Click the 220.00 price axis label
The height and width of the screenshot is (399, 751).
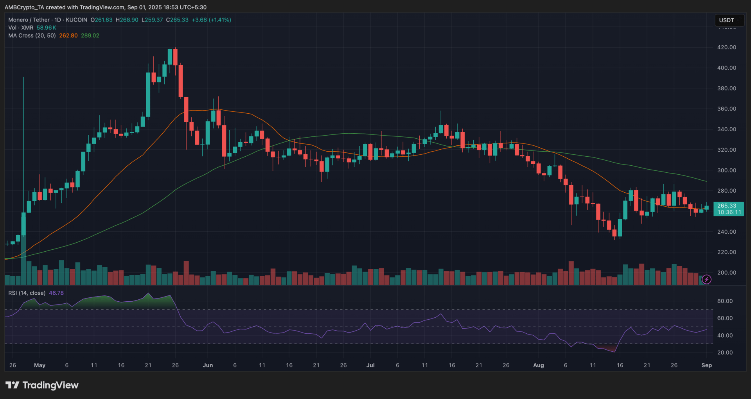tap(727, 252)
